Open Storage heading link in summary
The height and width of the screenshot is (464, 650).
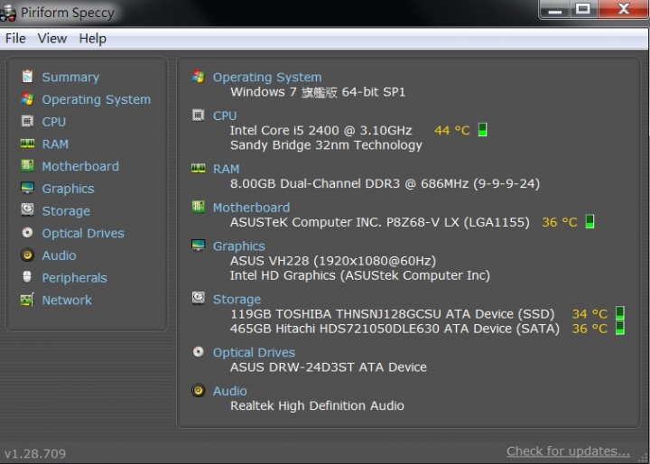(x=237, y=300)
